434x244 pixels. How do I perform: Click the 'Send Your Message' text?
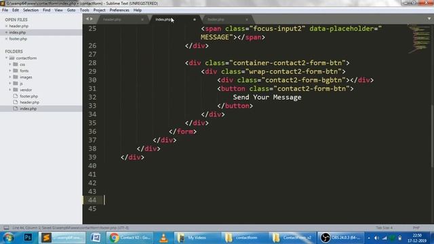point(267,97)
